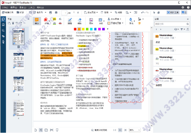Screen dimensions: 191x133
Task: Open the 工具 (Tools) menu
Action: (x=32, y=8)
